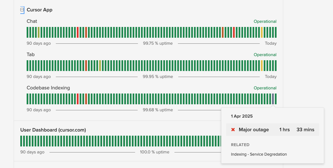Click the Codebase Indexing component name
The height and width of the screenshot is (168, 333).
pos(48,88)
